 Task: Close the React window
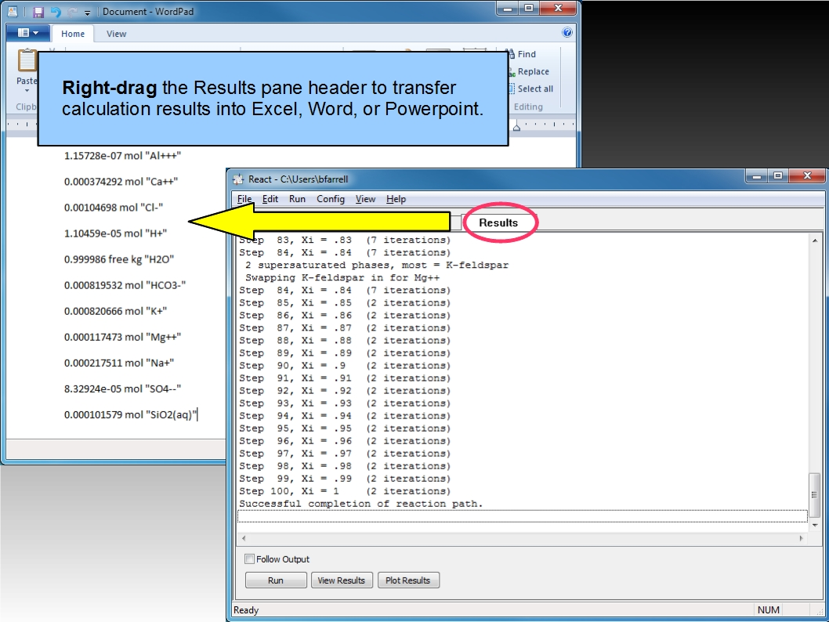tap(807, 176)
